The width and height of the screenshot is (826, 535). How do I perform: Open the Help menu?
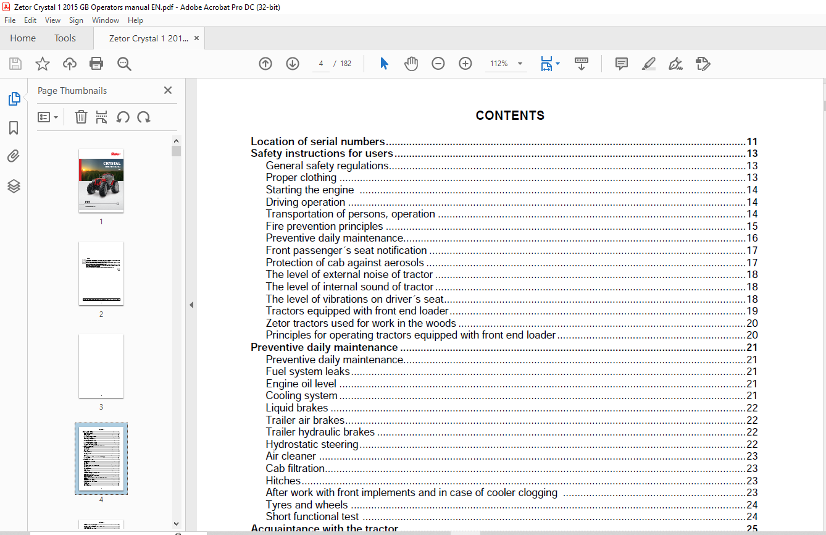pos(135,20)
